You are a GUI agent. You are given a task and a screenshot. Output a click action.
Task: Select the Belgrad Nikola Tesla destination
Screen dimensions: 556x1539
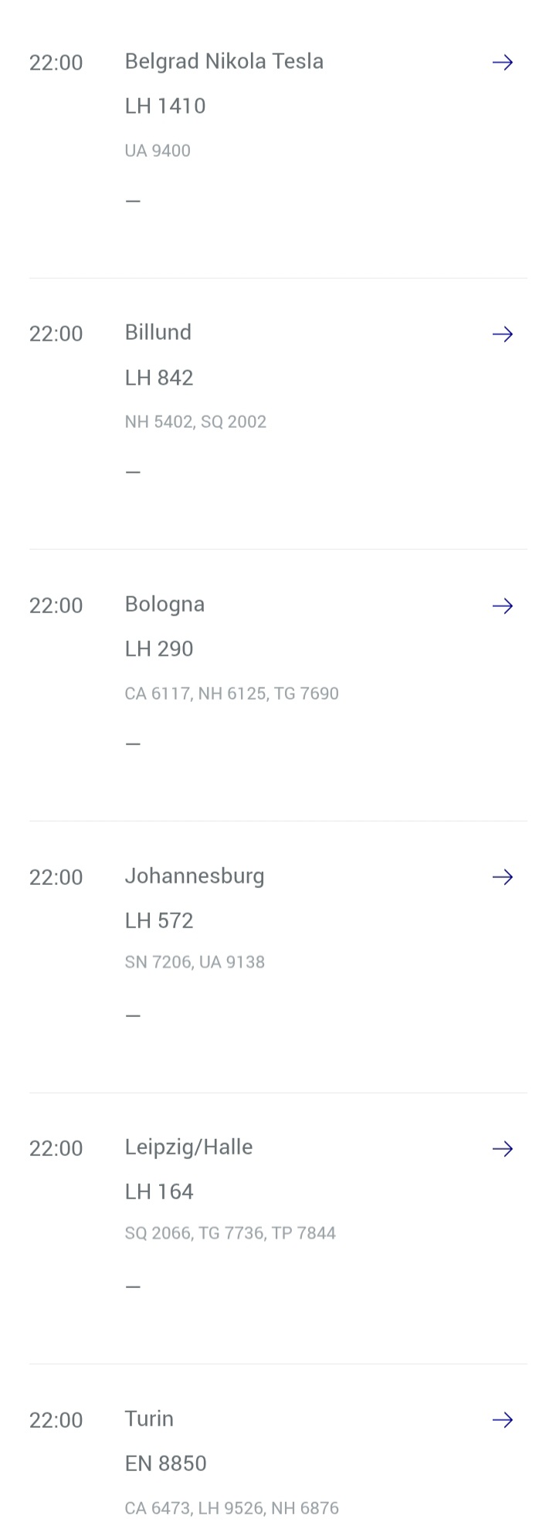pyautogui.click(x=224, y=61)
